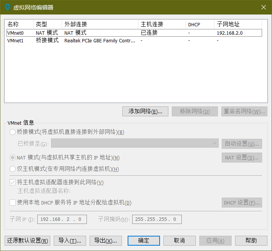Click the Virtual Network Editor title bar icon

[7, 7]
